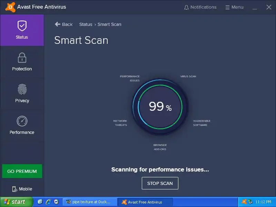276x207 pixels.
Task: Click the Back arrow icon
Action: [x=58, y=24]
